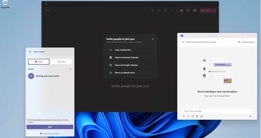Toggle the microphone mute in meeting
Viewport: 261px width, 138px height.
(x=188, y=11)
